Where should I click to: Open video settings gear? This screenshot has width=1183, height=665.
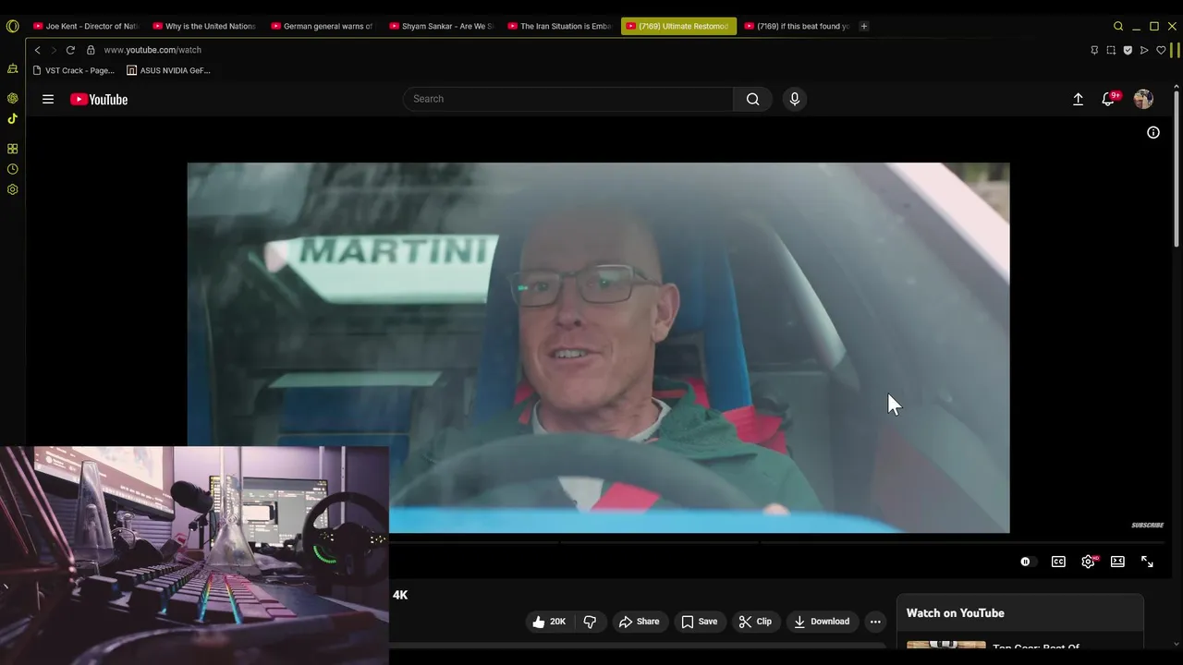tap(1089, 562)
